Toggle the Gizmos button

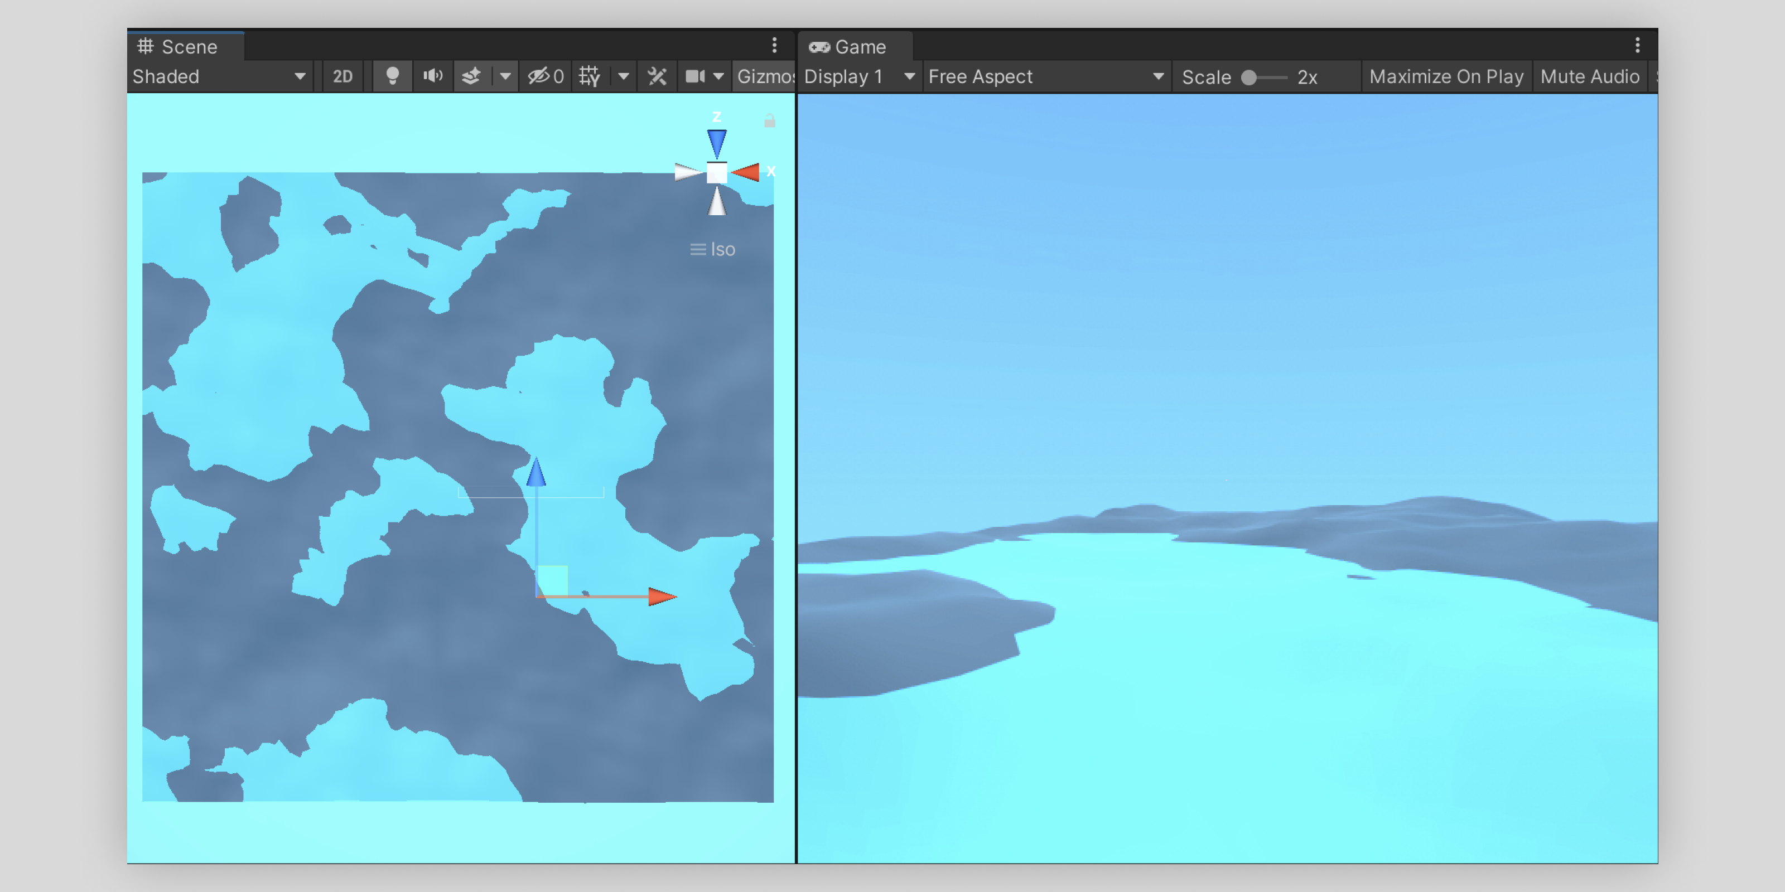[765, 77]
